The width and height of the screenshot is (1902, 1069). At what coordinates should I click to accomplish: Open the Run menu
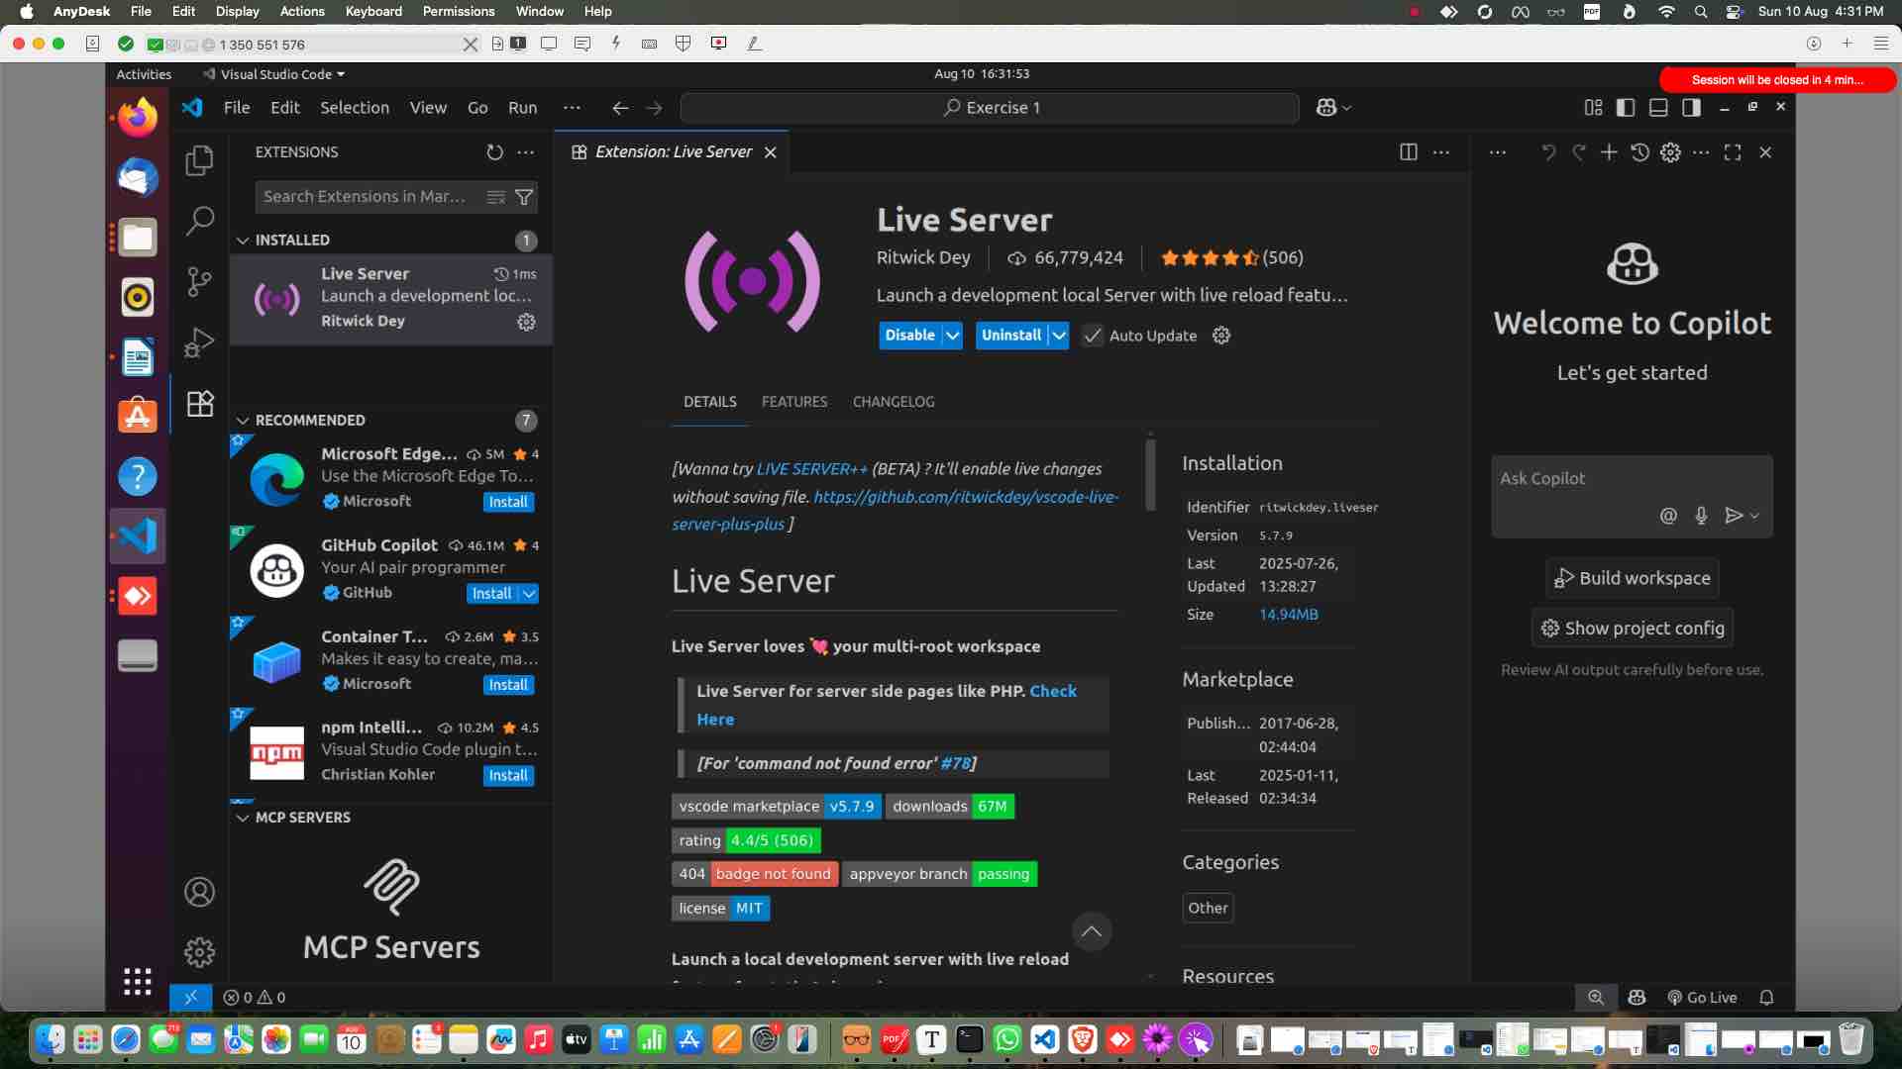(x=523, y=108)
